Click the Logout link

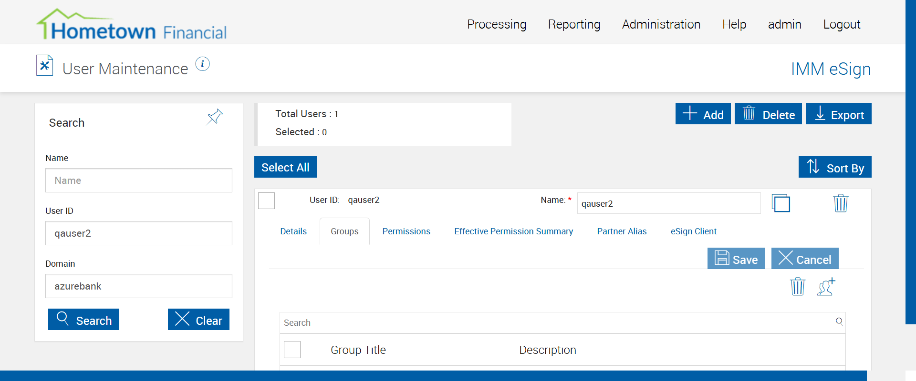842,24
